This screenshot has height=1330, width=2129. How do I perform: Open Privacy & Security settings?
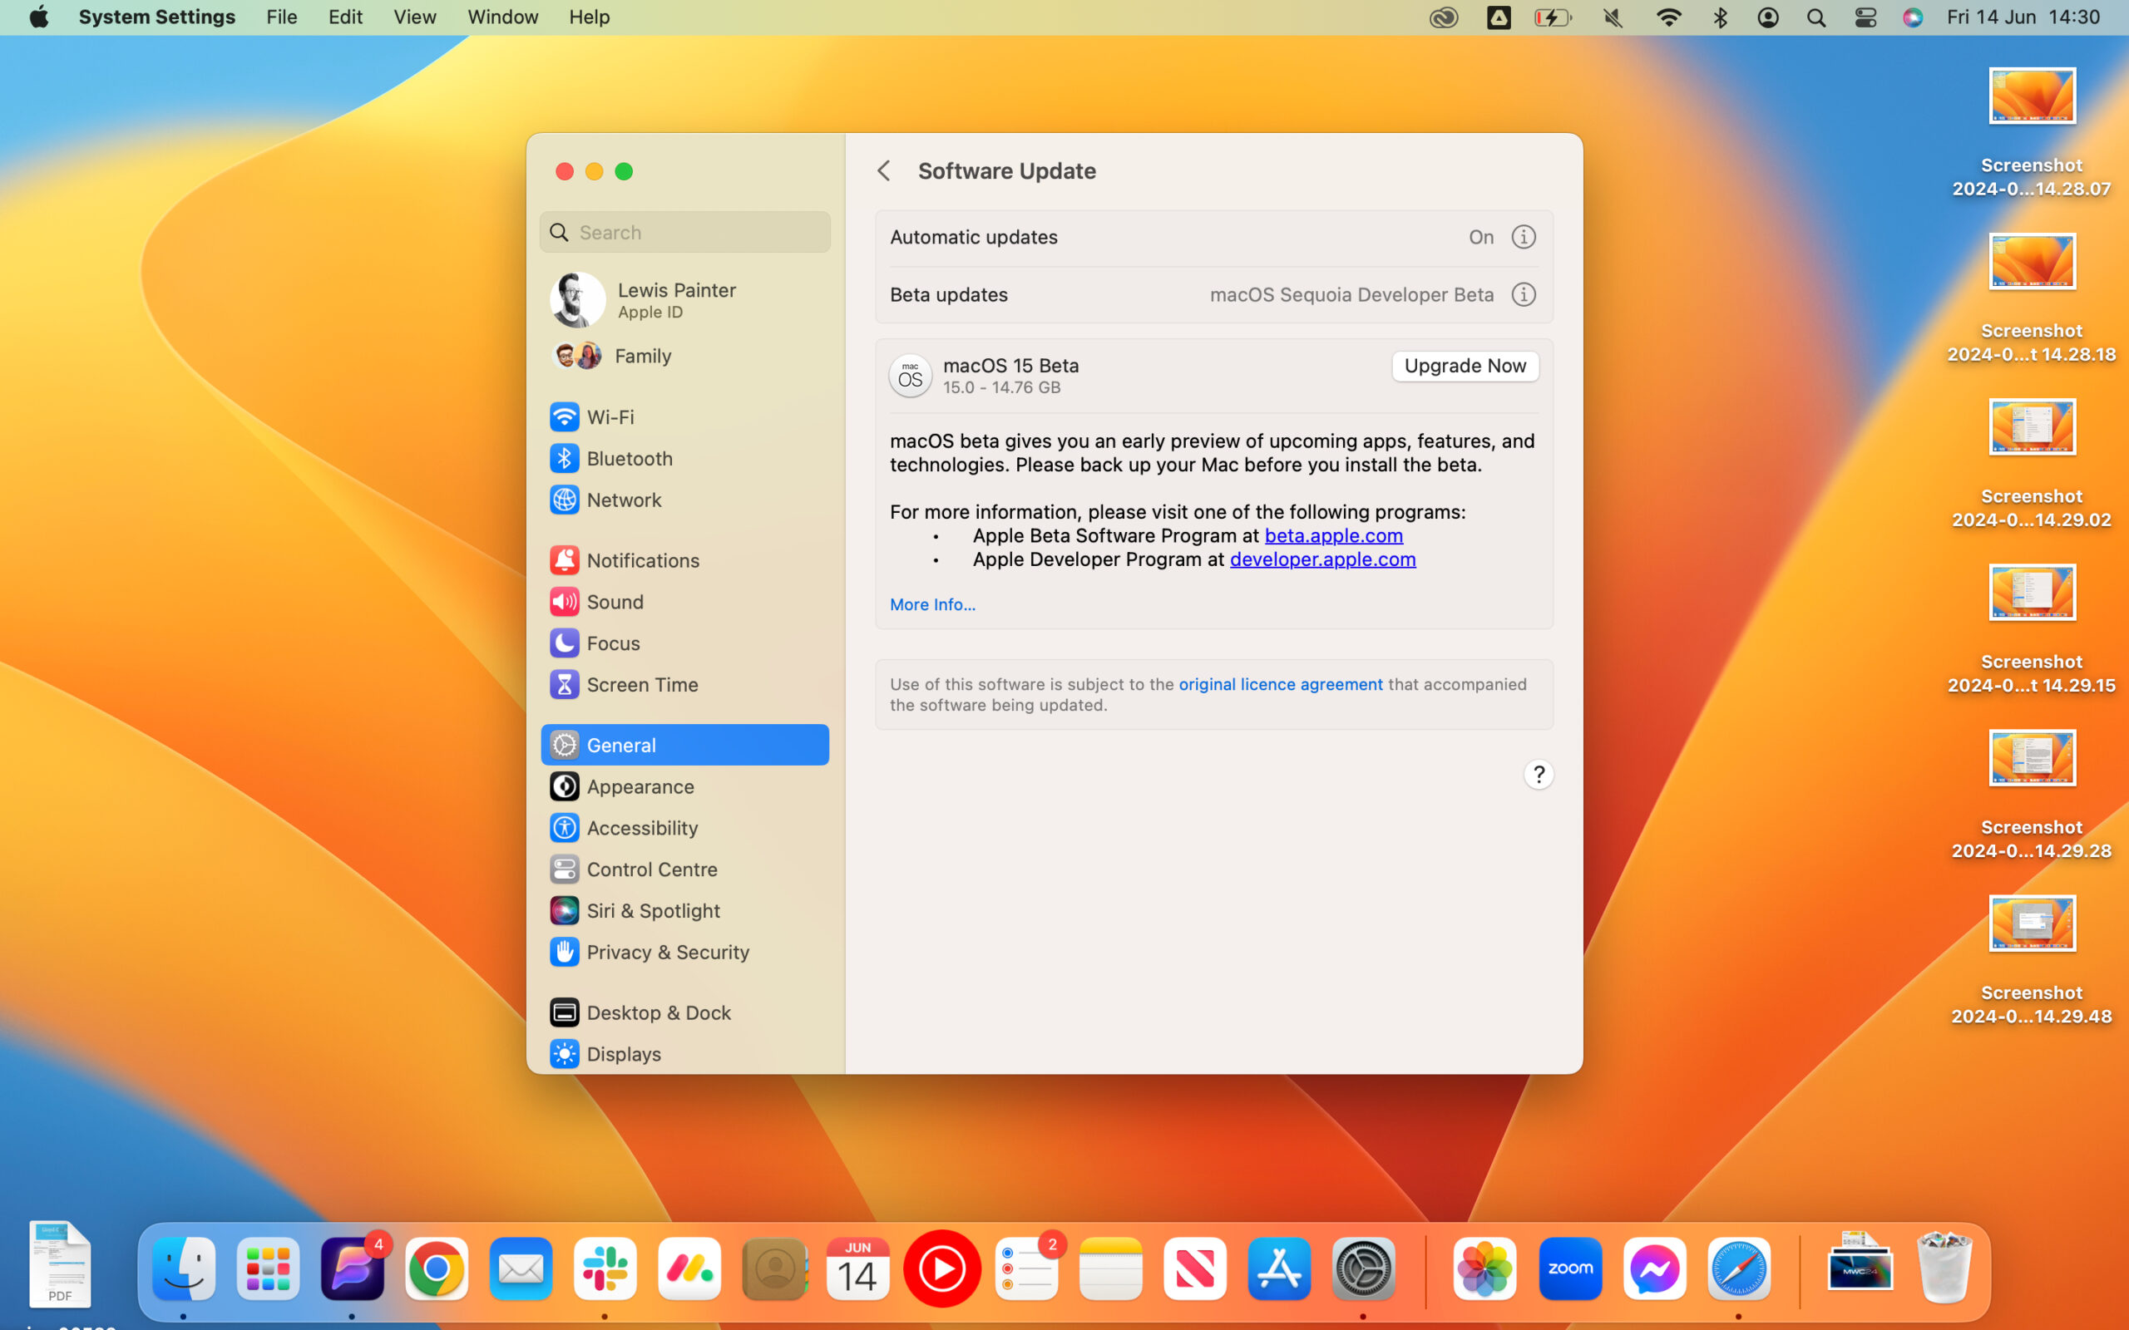click(x=669, y=953)
